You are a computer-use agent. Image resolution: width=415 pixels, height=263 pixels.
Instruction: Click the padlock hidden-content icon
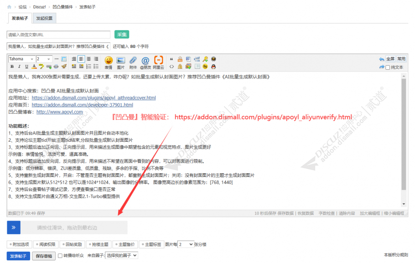[x=180, y=67]
